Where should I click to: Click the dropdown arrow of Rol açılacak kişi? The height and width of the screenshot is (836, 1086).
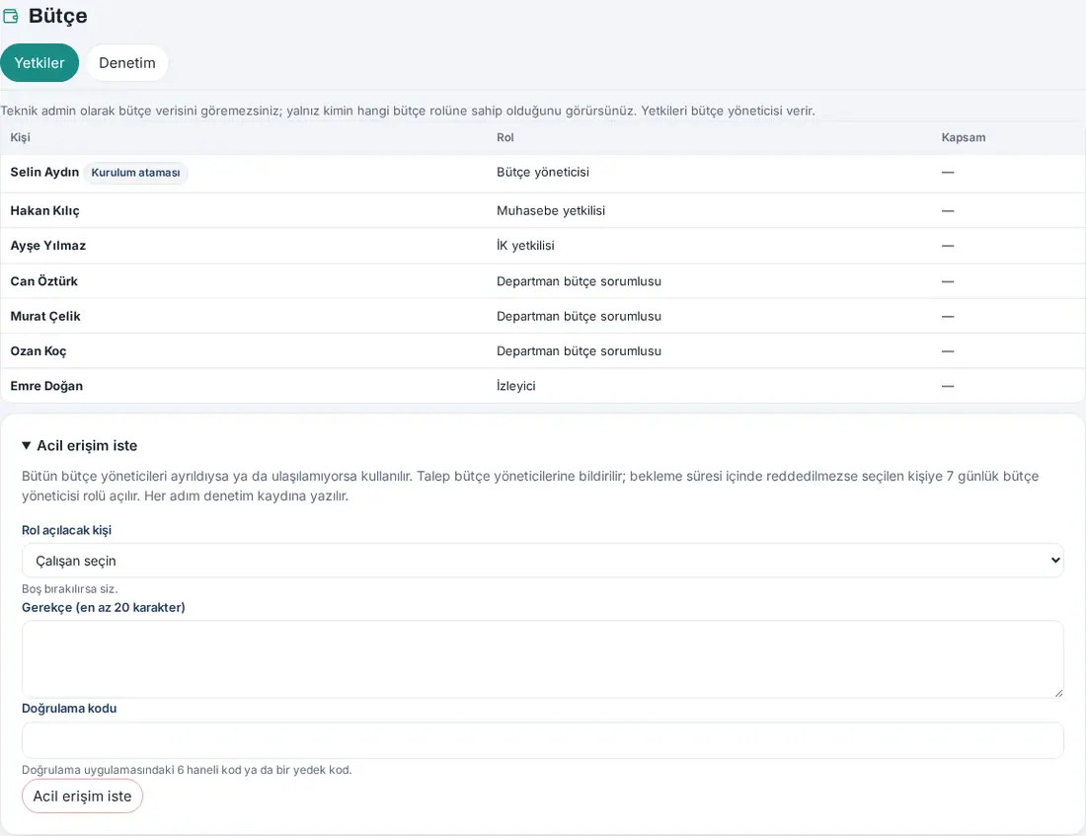point(1055,561)
